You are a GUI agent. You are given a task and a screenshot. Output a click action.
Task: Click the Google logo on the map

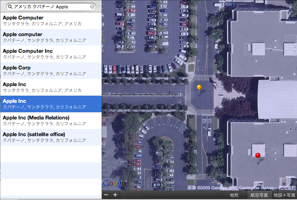click(115, 183)
